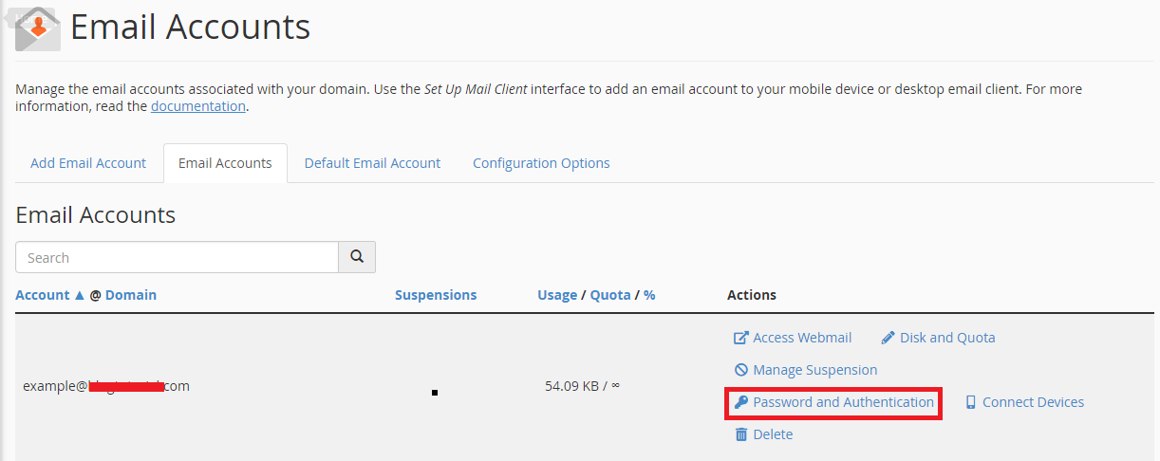Click the external-link icon beside Access Webmail
Viewport: 1160px width, 461px height.
click(x=741, y=338)
